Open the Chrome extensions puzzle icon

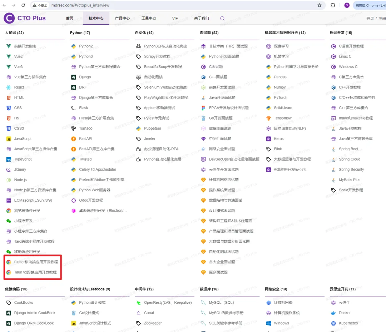pyautogui.click(x=333, y=5)
